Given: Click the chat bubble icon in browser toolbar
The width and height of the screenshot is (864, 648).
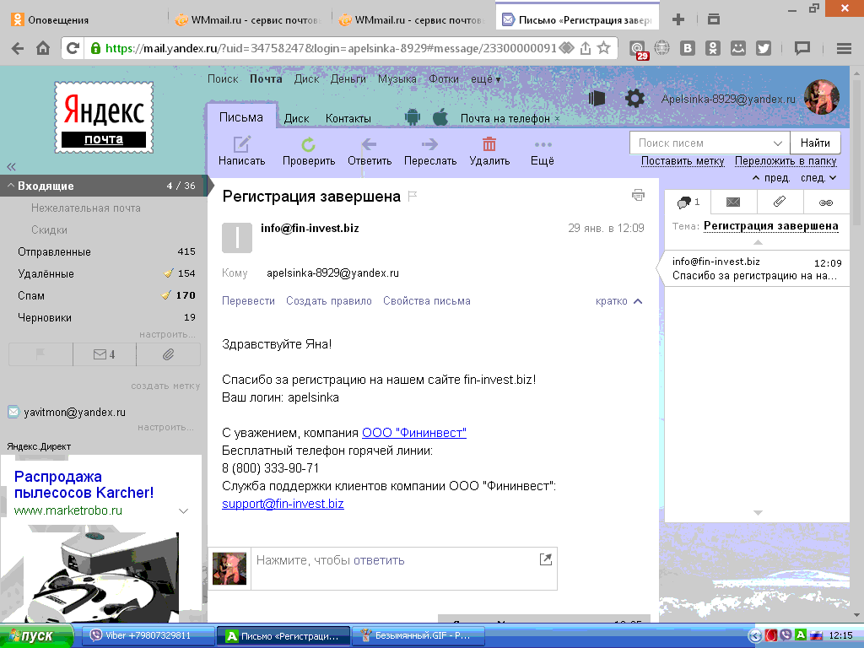Looking at the screenshot, I should [802, 48].
